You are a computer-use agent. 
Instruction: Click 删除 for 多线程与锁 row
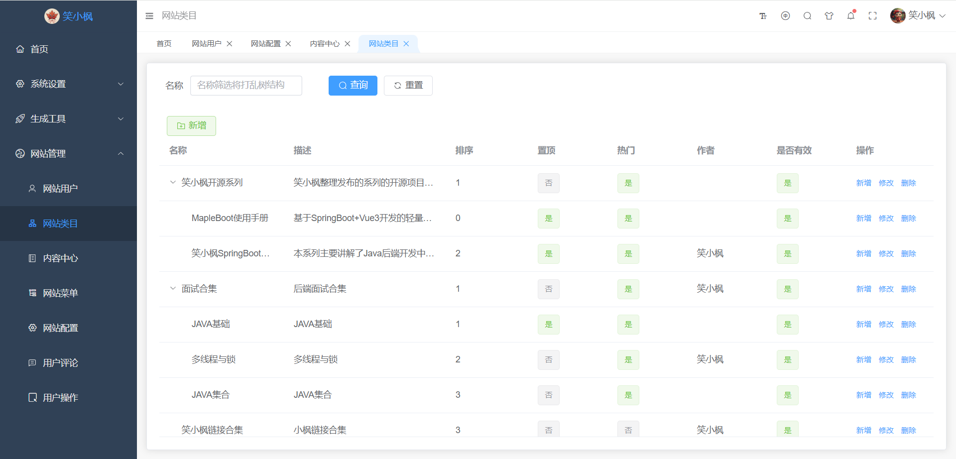pos(909,359)
